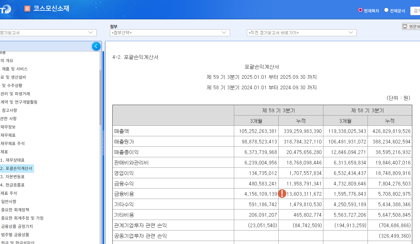
Task: Open 자본변동표 from the navigation list
Action: 13,176
